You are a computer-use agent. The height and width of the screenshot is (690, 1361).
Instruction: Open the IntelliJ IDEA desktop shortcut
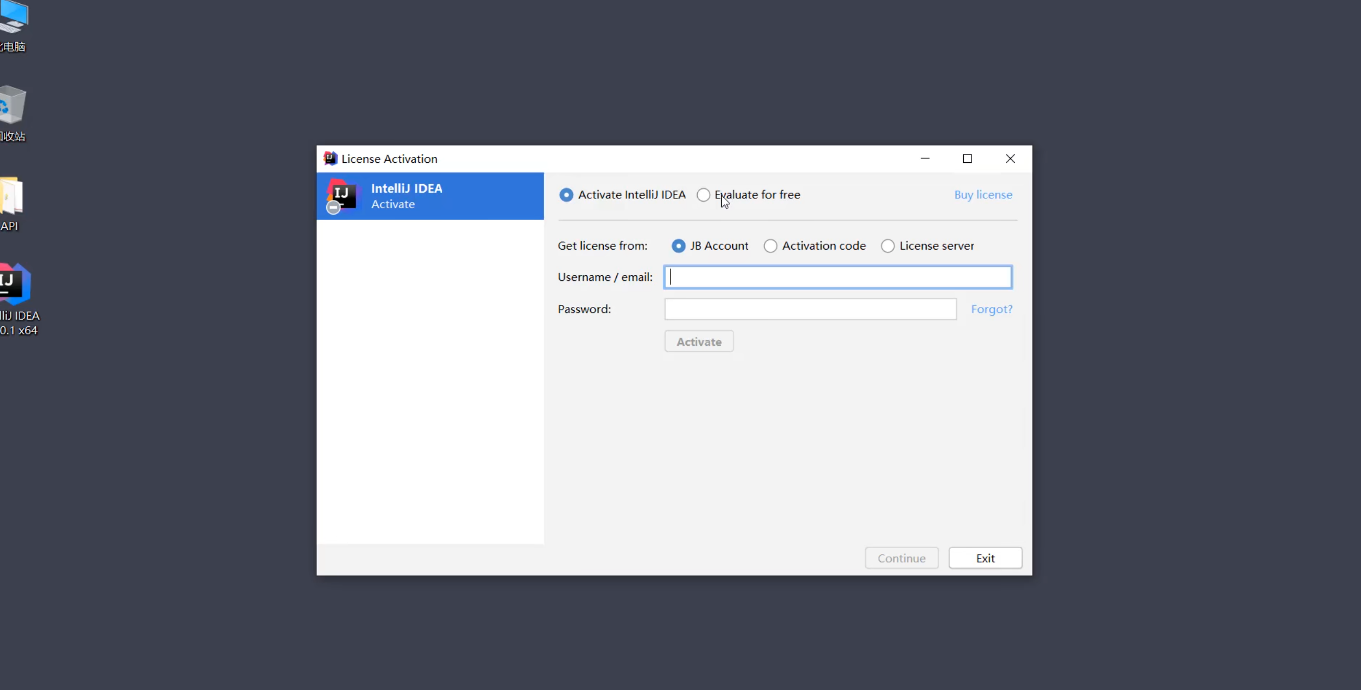point(15,285)
